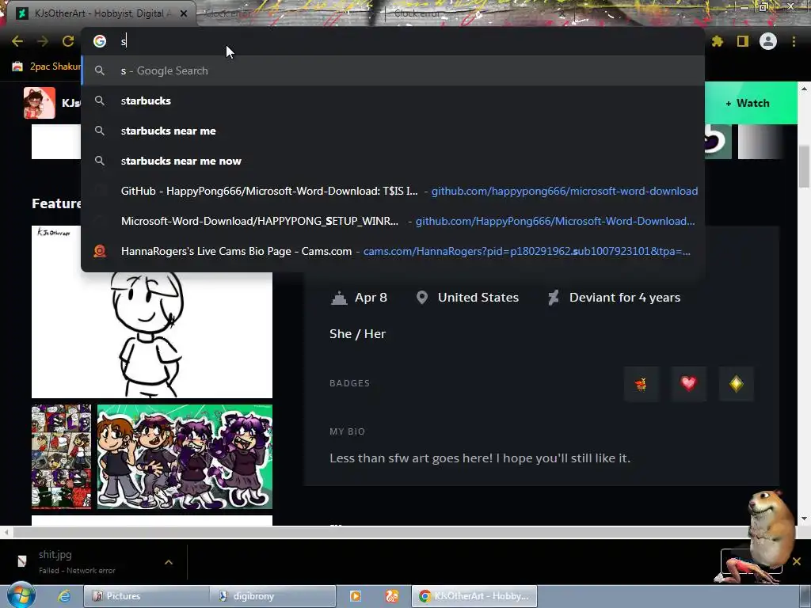Open the comic panels thumbnail
The height and width of the screenshot is (608, 811).
coord(61,457)
